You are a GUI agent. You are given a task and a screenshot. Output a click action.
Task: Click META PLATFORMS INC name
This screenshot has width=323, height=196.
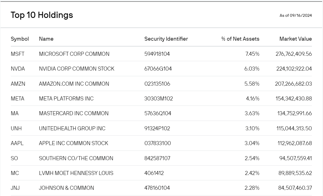pos(66,99)
